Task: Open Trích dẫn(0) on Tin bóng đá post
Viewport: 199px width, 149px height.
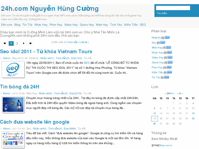Action: (61, 94)
